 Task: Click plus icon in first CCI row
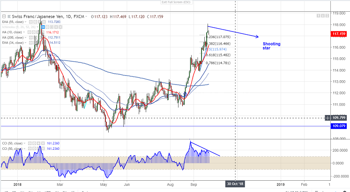click(38, 143)
